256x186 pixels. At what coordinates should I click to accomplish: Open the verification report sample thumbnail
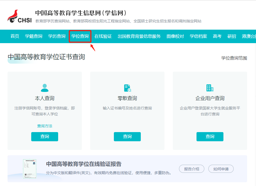[30, 169]
